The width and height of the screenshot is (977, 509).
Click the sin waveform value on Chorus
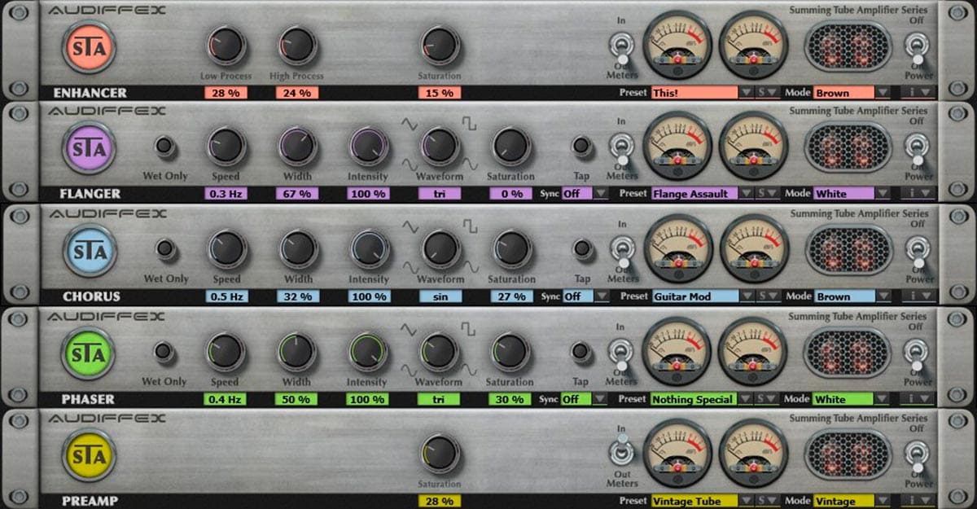(x=440, y=296)
